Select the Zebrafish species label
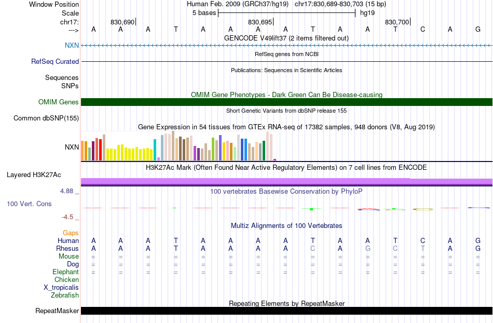This screenshot has height=323, width=493. 65,295
